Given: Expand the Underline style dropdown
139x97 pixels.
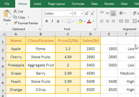Looking at the screenshot, I should coord(62,21).
